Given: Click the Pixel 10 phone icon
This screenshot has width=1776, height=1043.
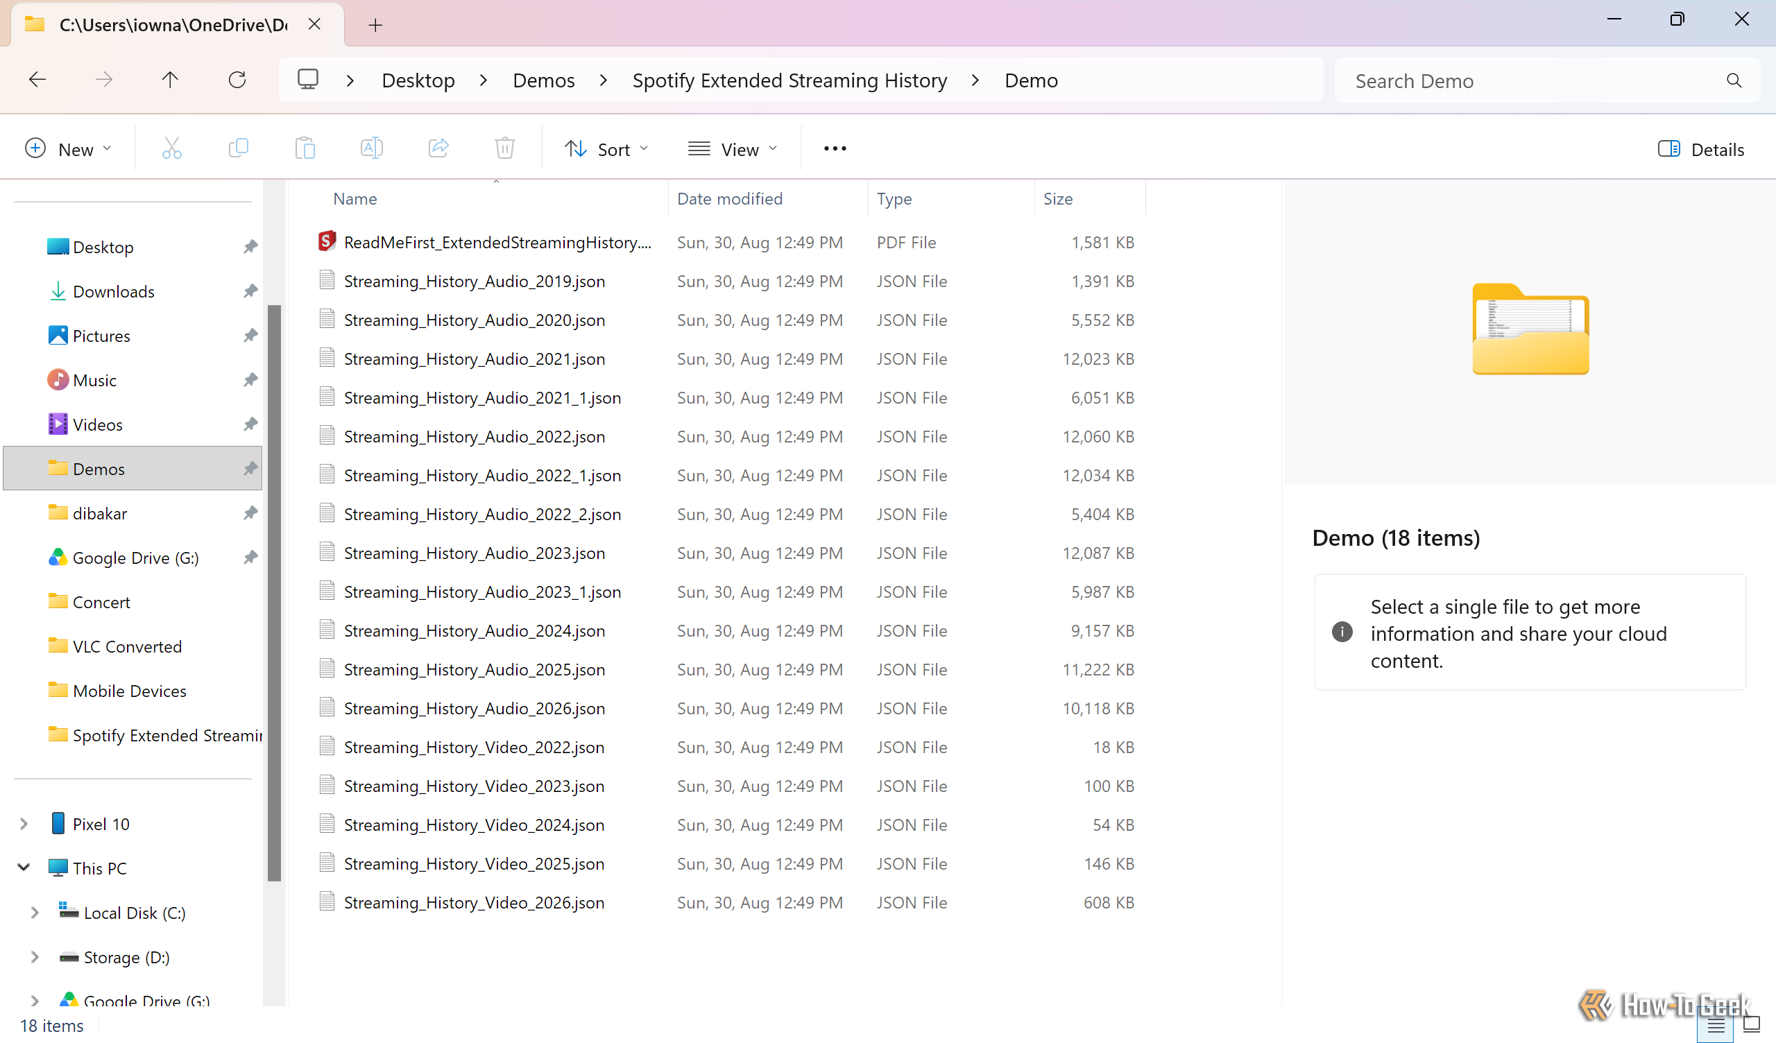Looking at the screenshot, I should [x=58, y=823].
